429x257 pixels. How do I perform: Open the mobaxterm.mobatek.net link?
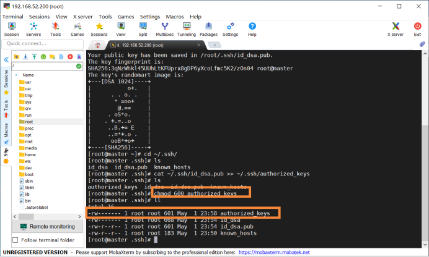[x=274, y=253]
